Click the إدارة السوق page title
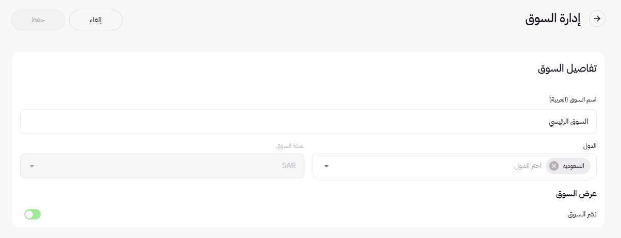The width and height of the screenshot is (621, 238). coord(553,19)
